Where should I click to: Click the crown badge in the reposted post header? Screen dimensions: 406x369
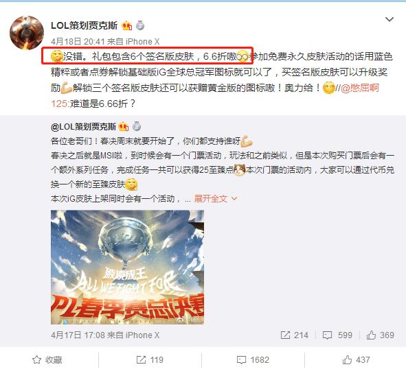124,127
